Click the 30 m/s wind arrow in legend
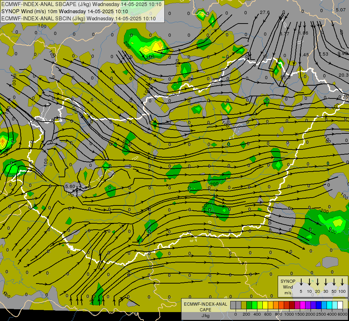Image resolution: width=349 pixels, height=321 pixels. coord(325,282)
